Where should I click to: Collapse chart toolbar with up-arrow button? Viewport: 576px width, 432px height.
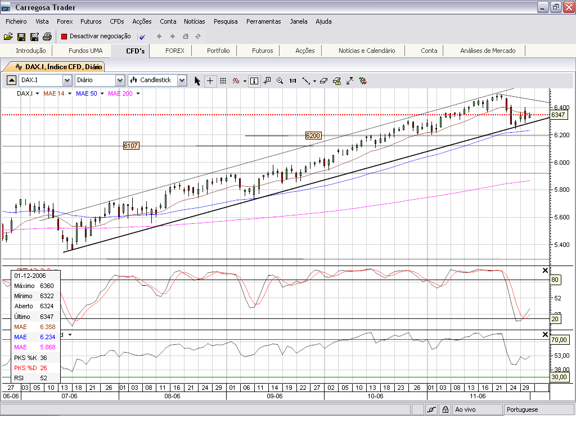(11, 80)
